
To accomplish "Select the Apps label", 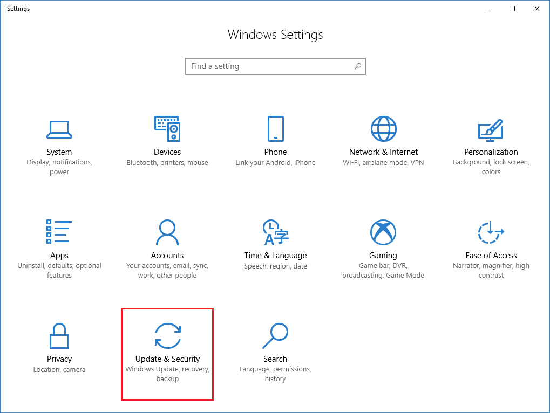I will (59, 256).
